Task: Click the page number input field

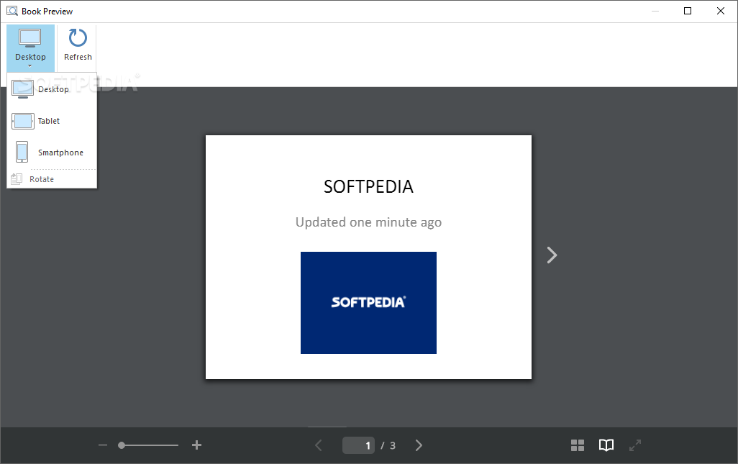Action: point(359,445)
